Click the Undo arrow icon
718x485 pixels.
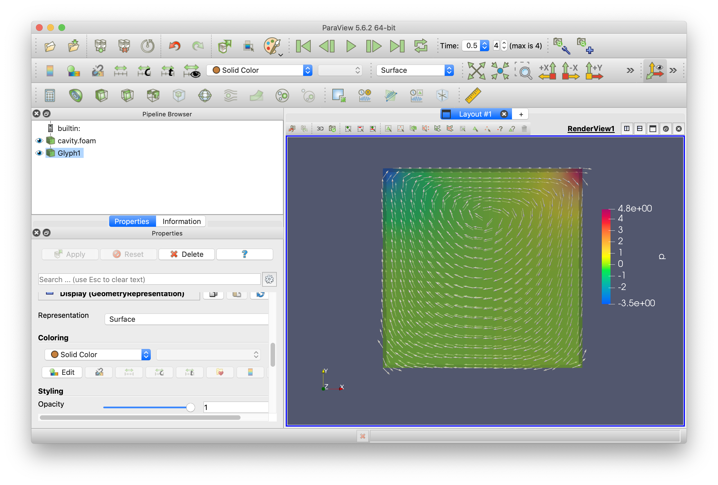pos(175,46)
